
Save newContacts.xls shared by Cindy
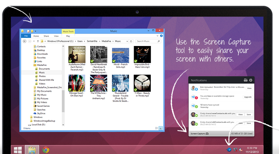point(249,115)
